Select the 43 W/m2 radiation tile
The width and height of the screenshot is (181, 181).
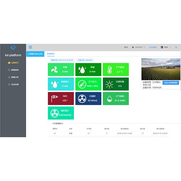[88, 98]
